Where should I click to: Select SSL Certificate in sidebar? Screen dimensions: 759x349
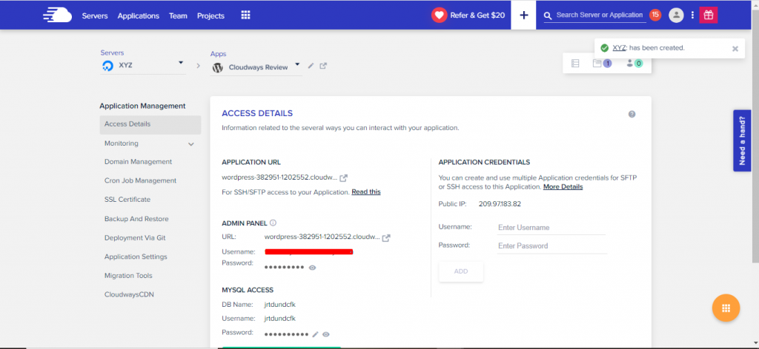click(127, 200)
